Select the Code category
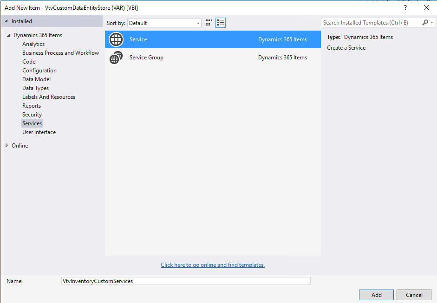The height and width of the screenshot is (303, 437). [29, 62]
